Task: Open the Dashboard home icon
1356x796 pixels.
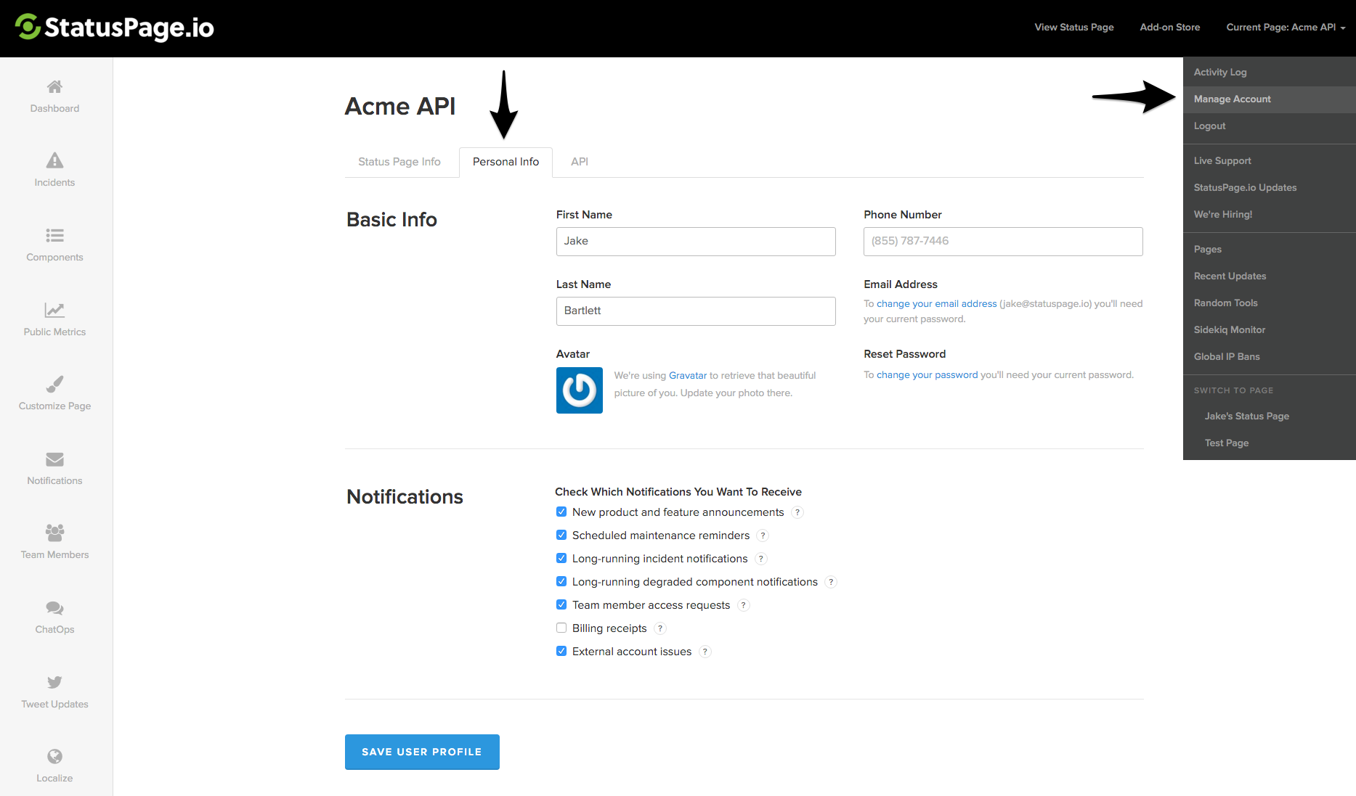Action: click(x=54, y=87)
